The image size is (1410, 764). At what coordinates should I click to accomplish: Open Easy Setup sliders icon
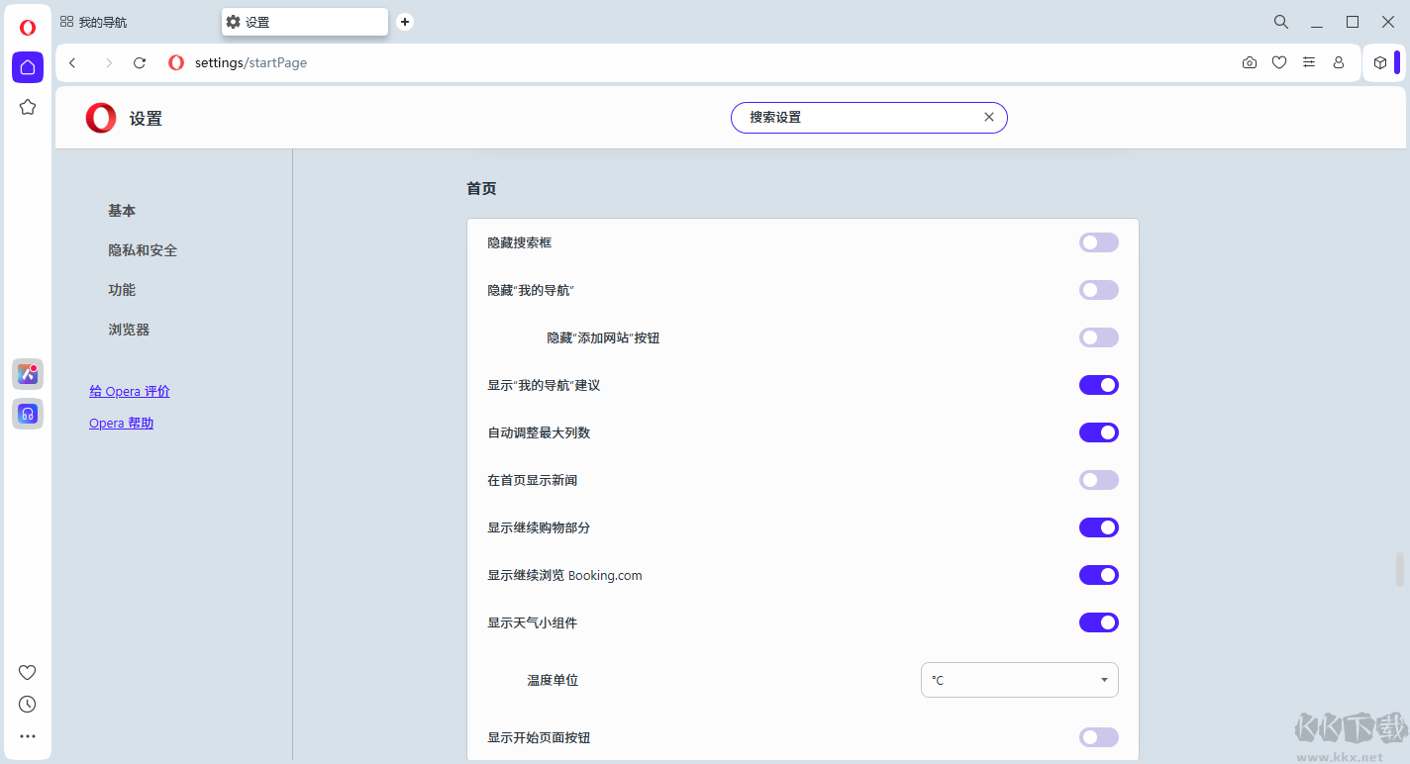coord(1309,62)
